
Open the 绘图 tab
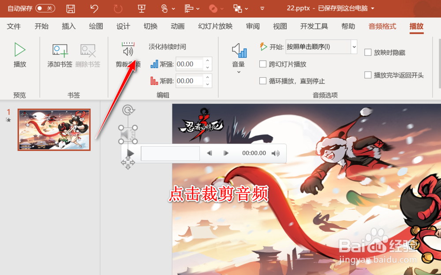point(96,26)
